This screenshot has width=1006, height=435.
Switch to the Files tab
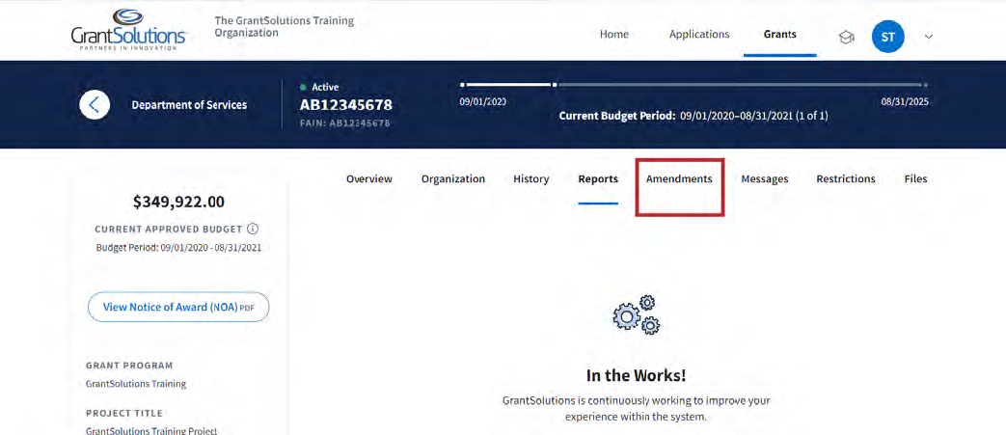pyautogui.click(x=915, y=179)
